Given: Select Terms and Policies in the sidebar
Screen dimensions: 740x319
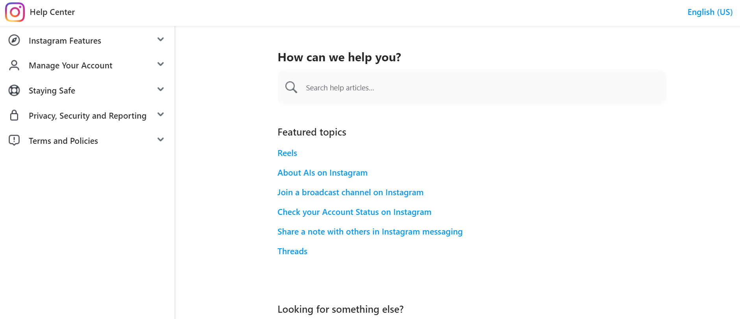Looking at the screenshot, I should (x=63, y=140).
